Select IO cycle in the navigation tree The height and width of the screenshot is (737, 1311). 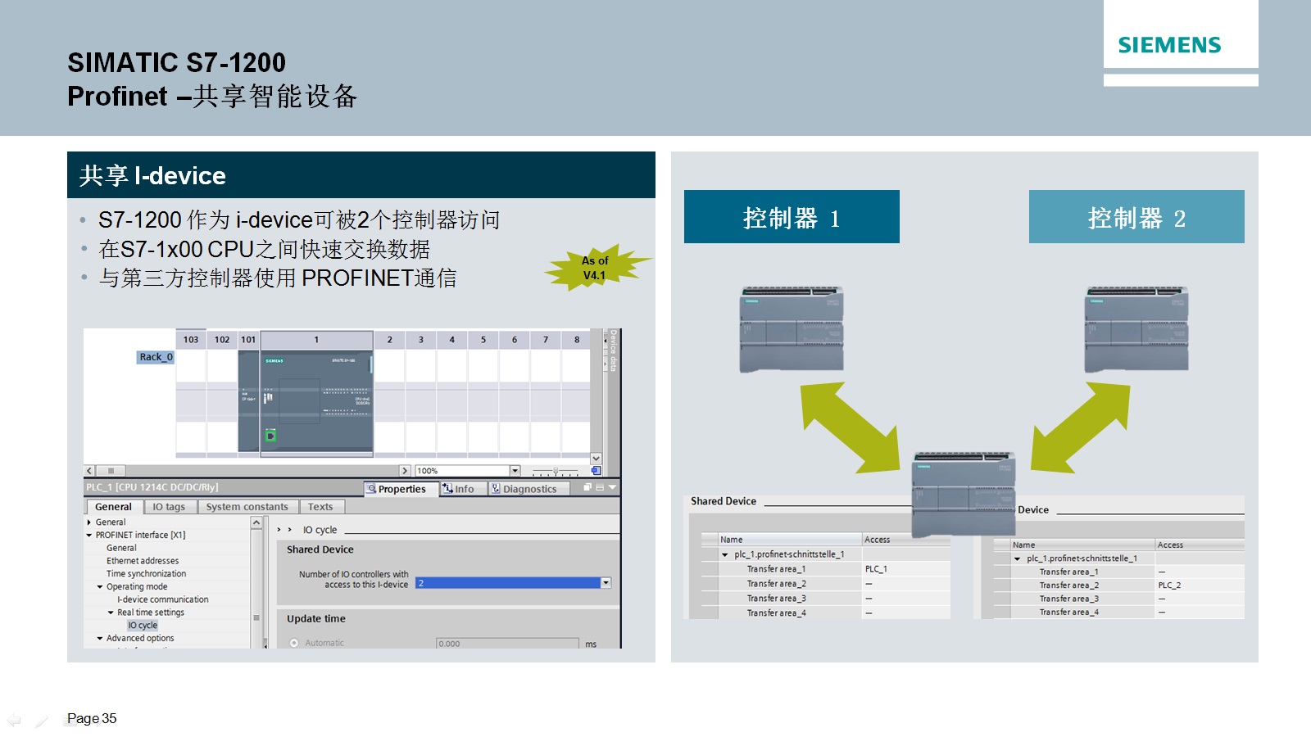(143, 626)
